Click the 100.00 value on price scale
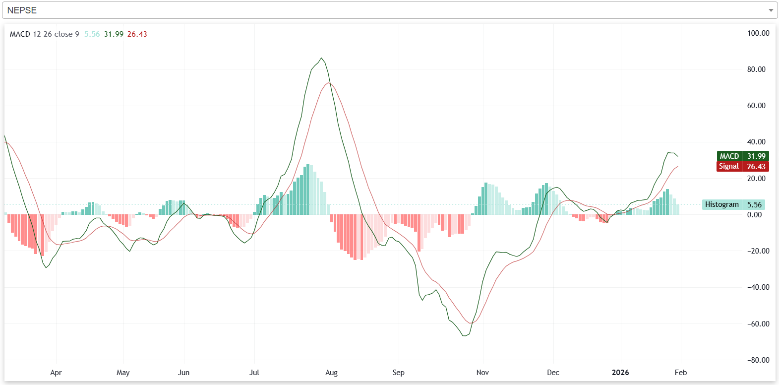779x385 pixels. [x=758, y=33]
